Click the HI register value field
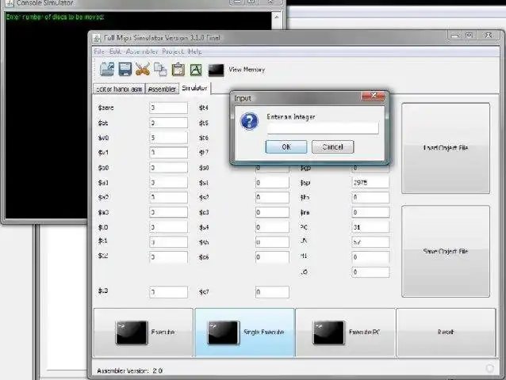This screenshot has width=506, height=380. point(370,257)
